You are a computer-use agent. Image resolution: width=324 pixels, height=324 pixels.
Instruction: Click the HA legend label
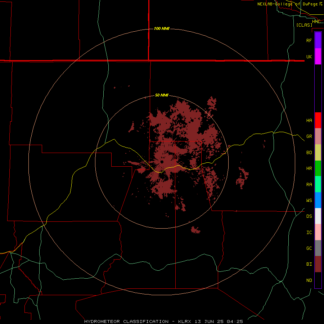tap(309, 121)
